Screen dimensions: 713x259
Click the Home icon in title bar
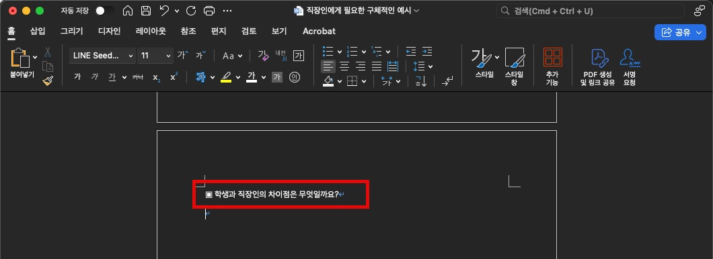tap(128, 11)
